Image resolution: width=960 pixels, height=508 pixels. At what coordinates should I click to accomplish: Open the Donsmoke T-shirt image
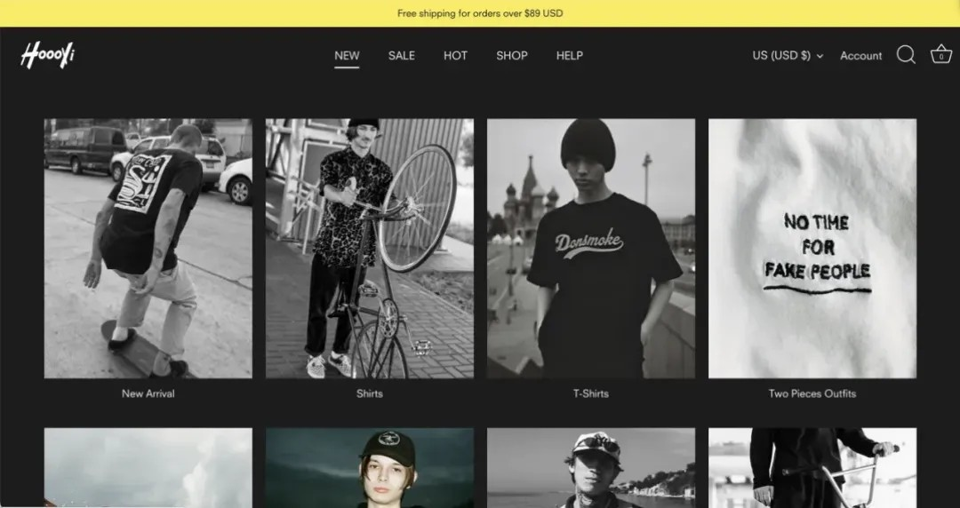pyautogui.click(x=591, y=249)
